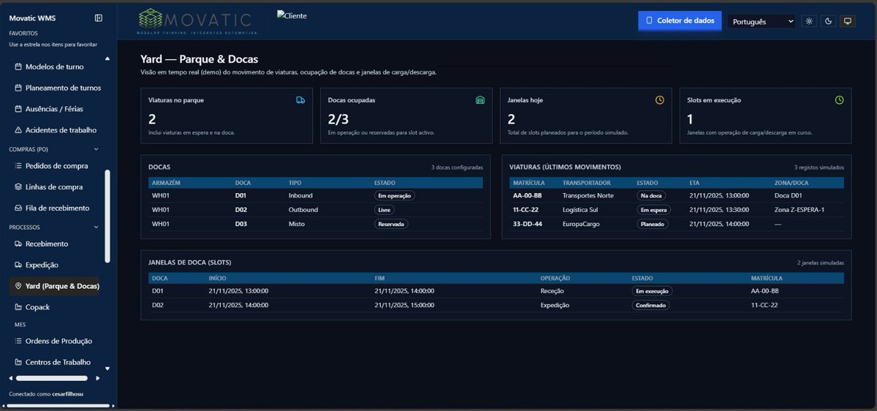877x411 pixels.
Task: Click the calendar icon beside Modelos de turno
Action: [x=18, y=67]
